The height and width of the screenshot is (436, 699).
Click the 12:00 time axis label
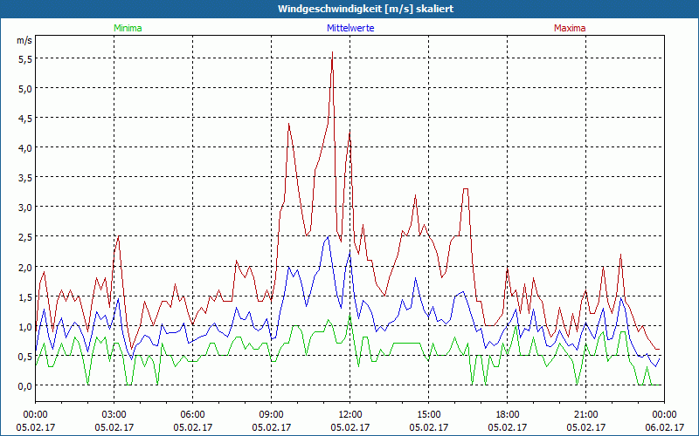coord(350,415)
